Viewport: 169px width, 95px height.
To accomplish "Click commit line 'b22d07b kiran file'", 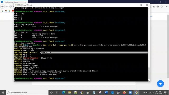I will (x=24, y=60).
